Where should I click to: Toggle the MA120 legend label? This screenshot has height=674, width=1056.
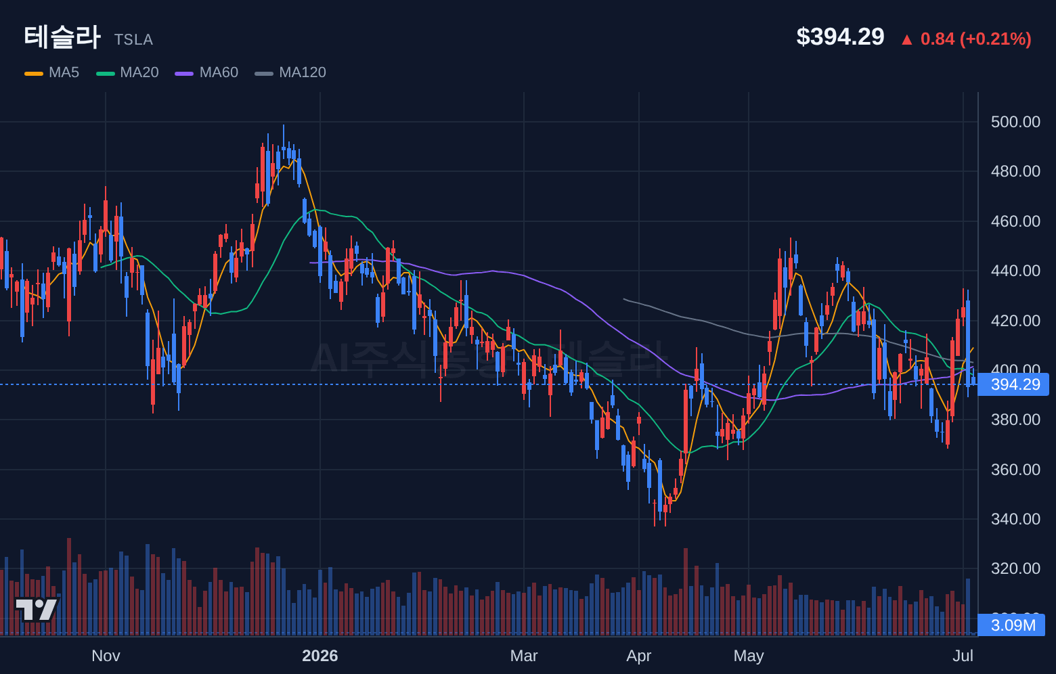click(x=303, y=72)
